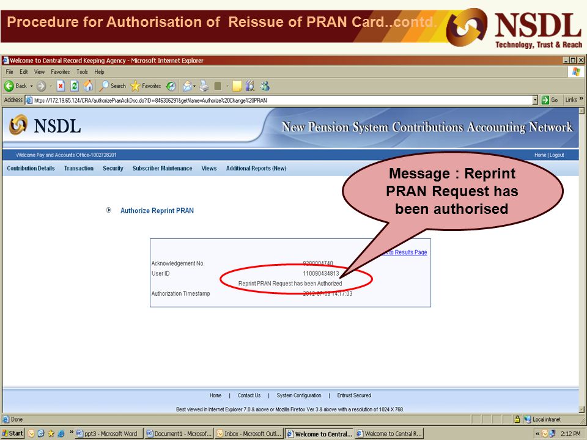Click Local intranet zone in status bar
This screenshot has width=587, height=440.
coord(542,419)
